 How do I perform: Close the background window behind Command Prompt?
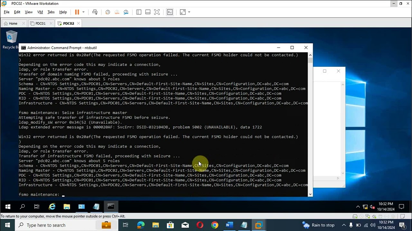[x=338, y=71]
